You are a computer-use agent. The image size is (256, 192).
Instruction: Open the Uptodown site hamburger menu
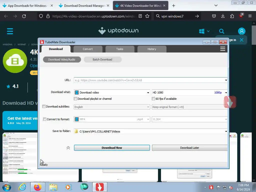point(10,31)
